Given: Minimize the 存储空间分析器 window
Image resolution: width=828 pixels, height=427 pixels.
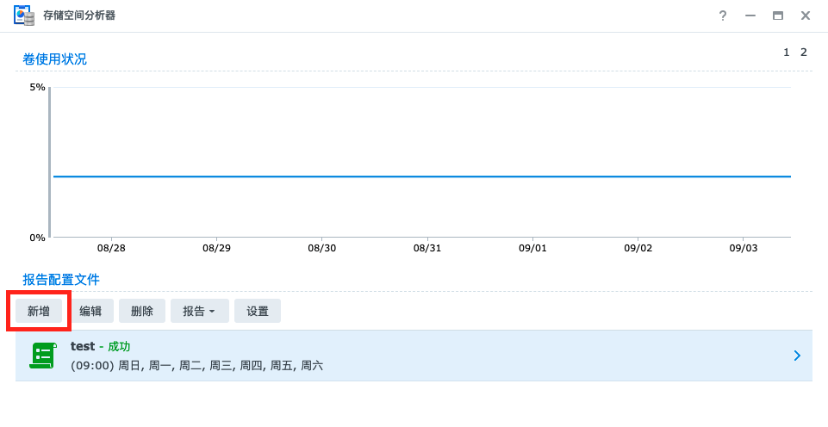Looking at the screenshot, I should click(x=750, y=15).
